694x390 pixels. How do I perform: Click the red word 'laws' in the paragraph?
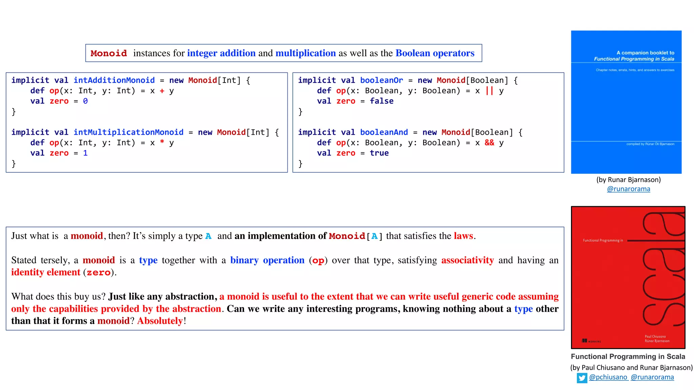pyautogui.click(x=464, y=236)
